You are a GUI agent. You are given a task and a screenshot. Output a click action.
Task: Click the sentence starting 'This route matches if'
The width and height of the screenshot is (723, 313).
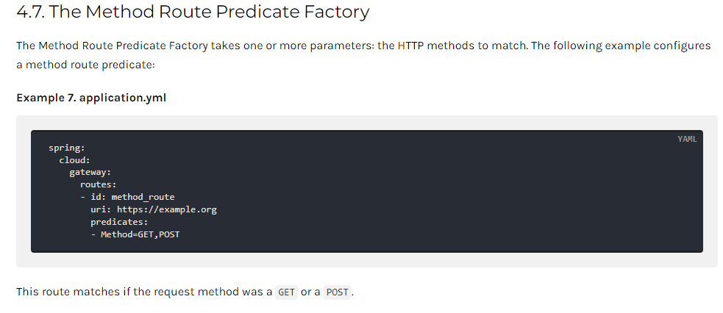click(185, 292)
